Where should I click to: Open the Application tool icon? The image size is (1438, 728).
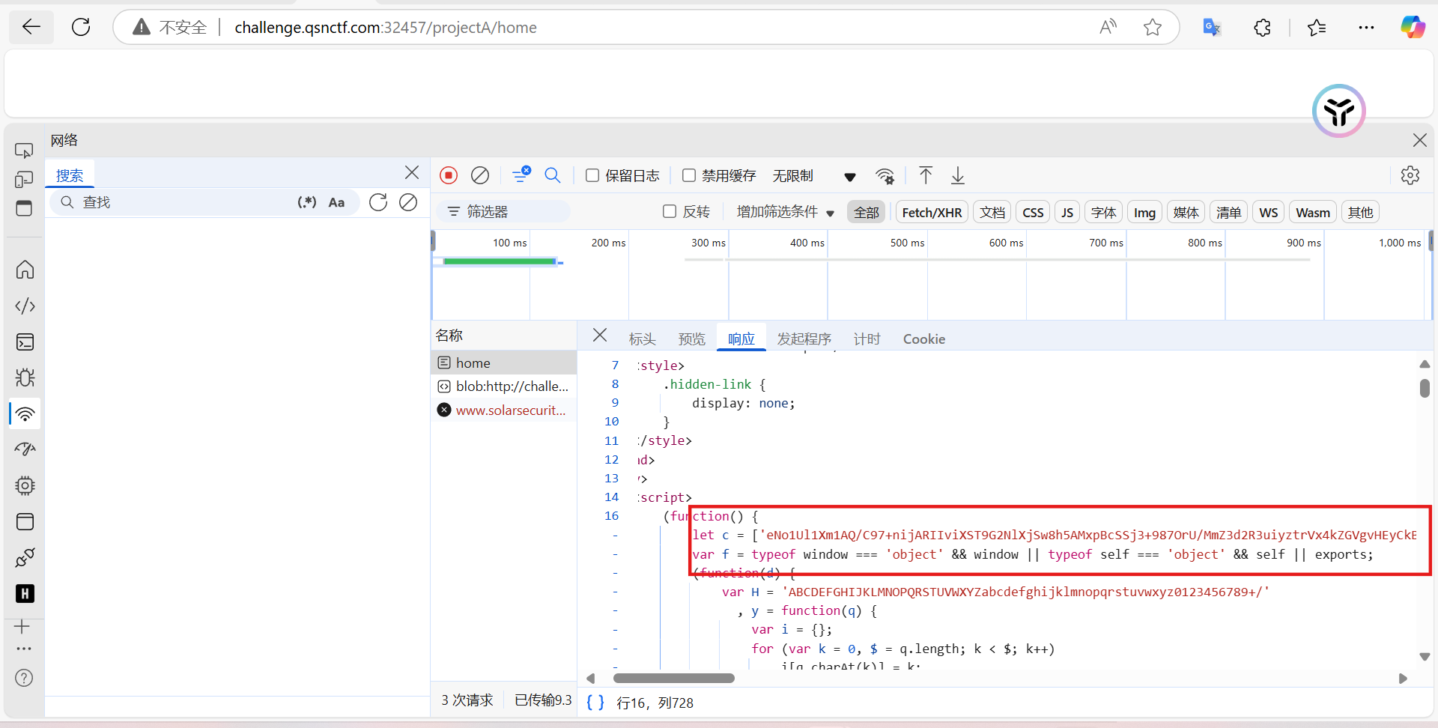click(x=25, y=521)
